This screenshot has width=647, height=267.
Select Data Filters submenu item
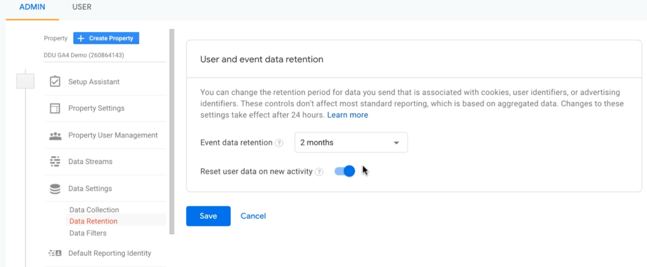pyautogui.click(x=88, y=233)
